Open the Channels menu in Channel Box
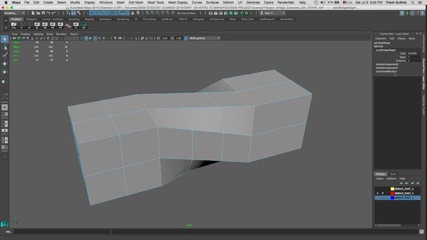427x240 pixels. click(x=381, y=39)
